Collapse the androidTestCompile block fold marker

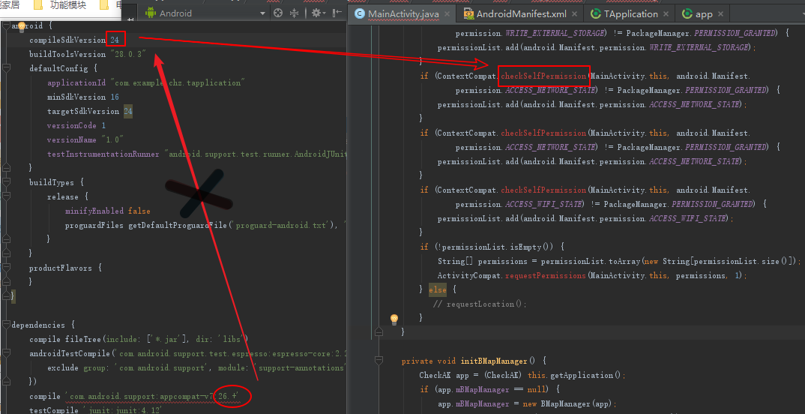[x=6, y=353]
